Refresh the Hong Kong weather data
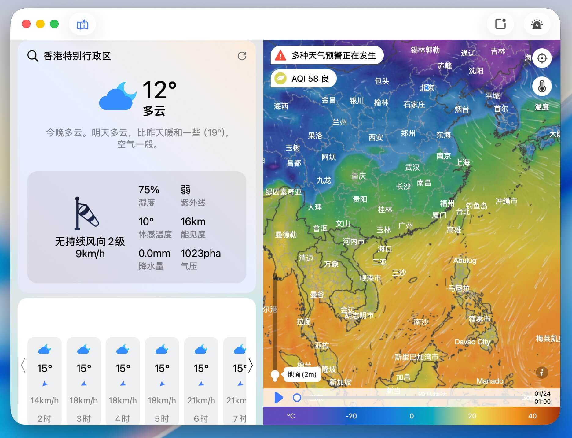The width and height of the screenshot is (572, 438). pos(242,56)
